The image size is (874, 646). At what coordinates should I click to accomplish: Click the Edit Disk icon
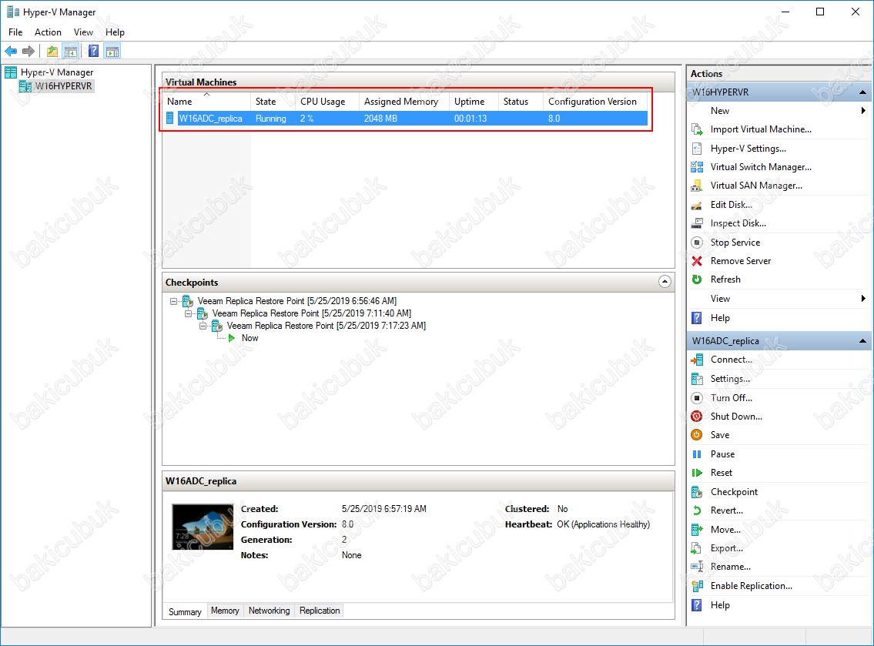[697, 205]
